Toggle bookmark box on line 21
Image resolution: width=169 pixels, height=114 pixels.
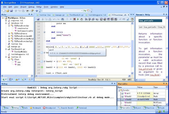[x=42, y=53]
